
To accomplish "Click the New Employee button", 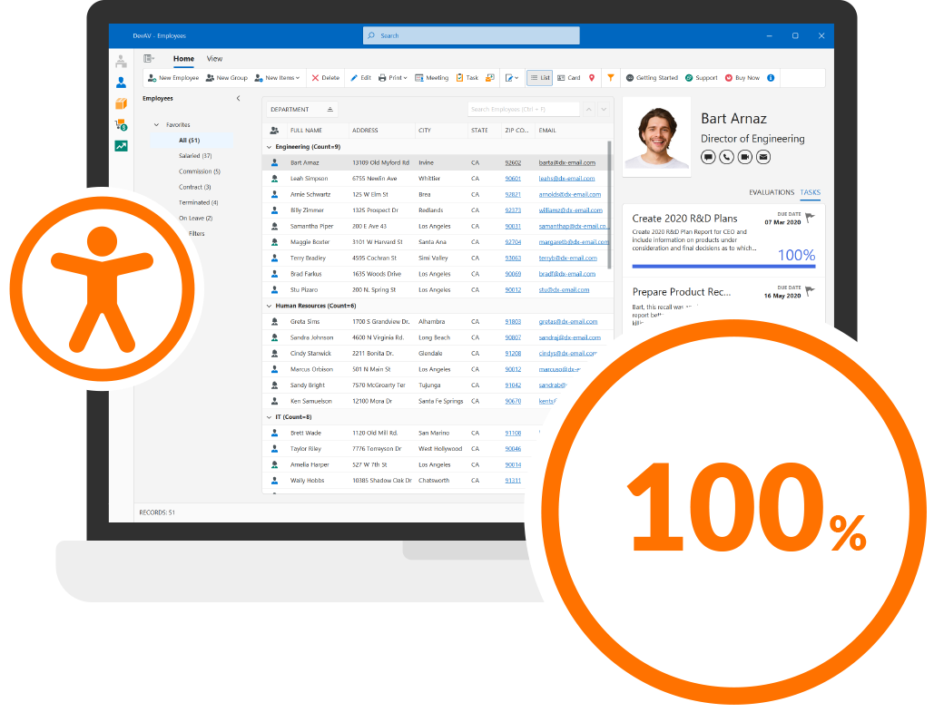I will coord(173,78).
